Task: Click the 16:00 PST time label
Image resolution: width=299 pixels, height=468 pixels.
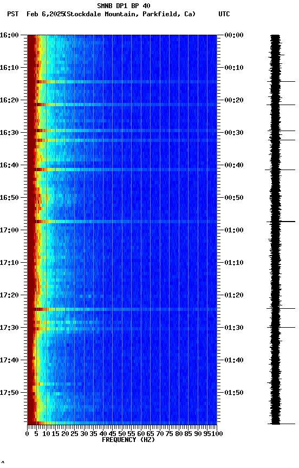Action: [x=9, y=35]
